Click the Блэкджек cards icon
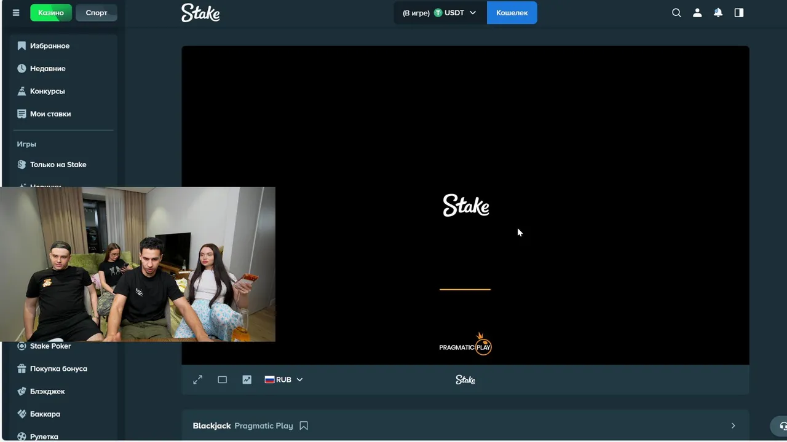This screenshot has height=442, width=787. pyautogui.click(x=22, y=392)
